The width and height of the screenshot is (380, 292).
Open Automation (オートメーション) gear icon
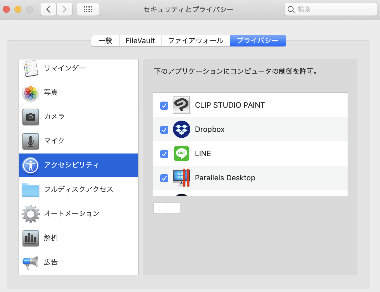coord(31,214)
